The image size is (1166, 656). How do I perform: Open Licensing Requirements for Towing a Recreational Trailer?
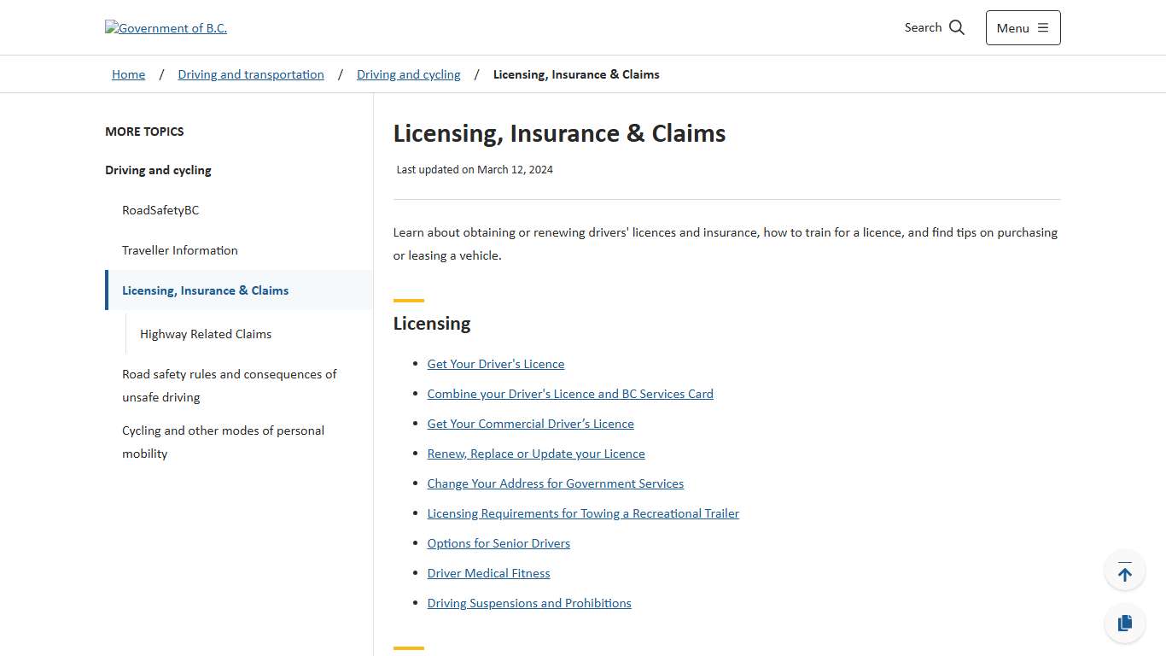[583, 513]
